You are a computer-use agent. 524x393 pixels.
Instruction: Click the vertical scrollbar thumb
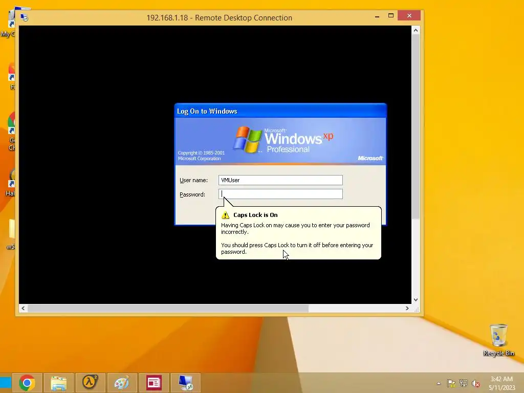coord(416,127)
